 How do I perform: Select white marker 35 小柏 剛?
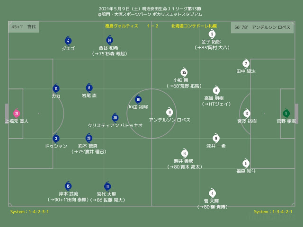[x=184, y=72]
